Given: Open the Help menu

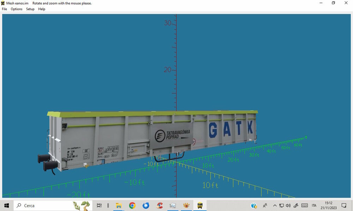Looking at the screenshot, I should tap(42, 9).
